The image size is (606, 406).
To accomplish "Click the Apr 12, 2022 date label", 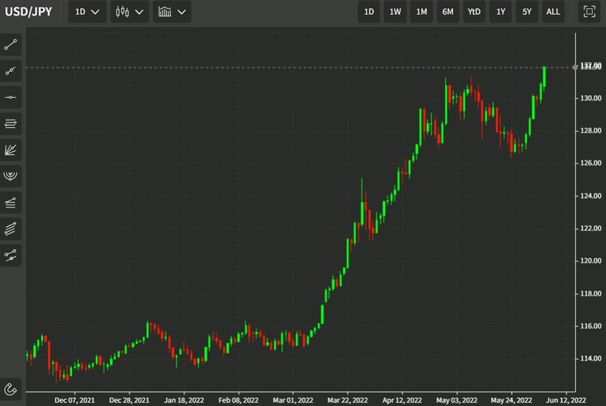I will (x=402, y=400).
